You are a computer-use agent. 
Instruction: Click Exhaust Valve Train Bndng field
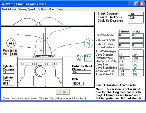click(124, 68)
